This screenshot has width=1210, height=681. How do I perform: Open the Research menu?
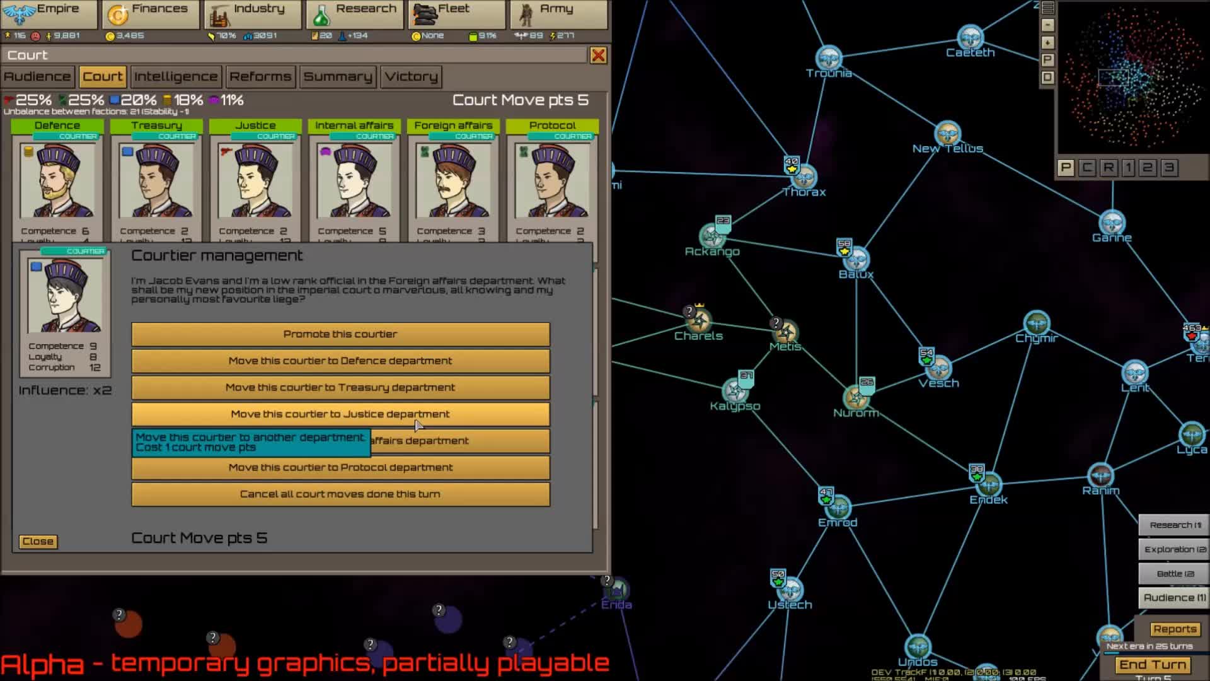[x=355, y=14]
